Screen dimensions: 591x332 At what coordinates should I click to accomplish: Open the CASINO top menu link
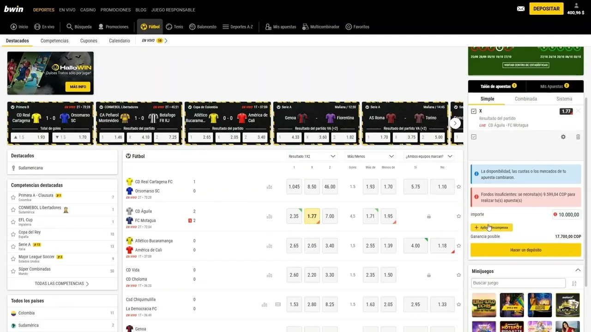[88, 10]
